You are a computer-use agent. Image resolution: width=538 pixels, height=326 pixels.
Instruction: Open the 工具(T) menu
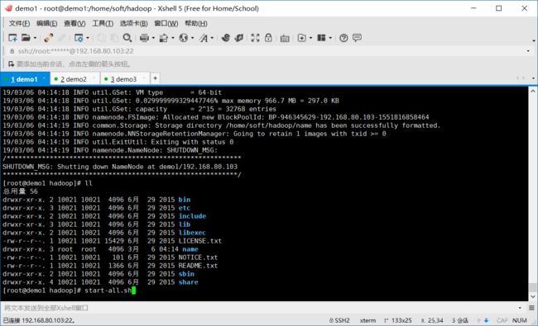click(x=103, y=23)
